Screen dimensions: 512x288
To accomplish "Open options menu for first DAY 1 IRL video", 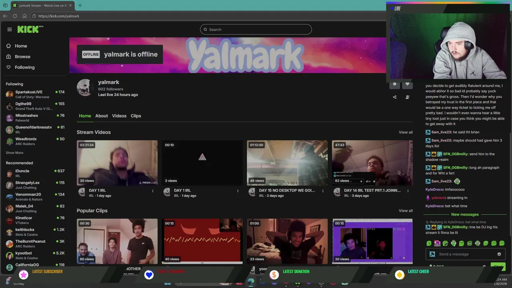I will pyautogui.click(x=152, y=191).
